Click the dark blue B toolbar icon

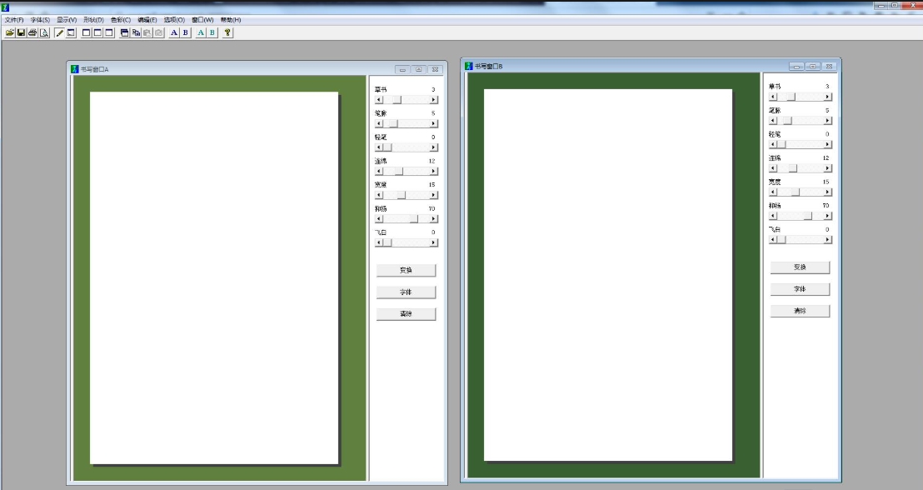click(186, 33)
